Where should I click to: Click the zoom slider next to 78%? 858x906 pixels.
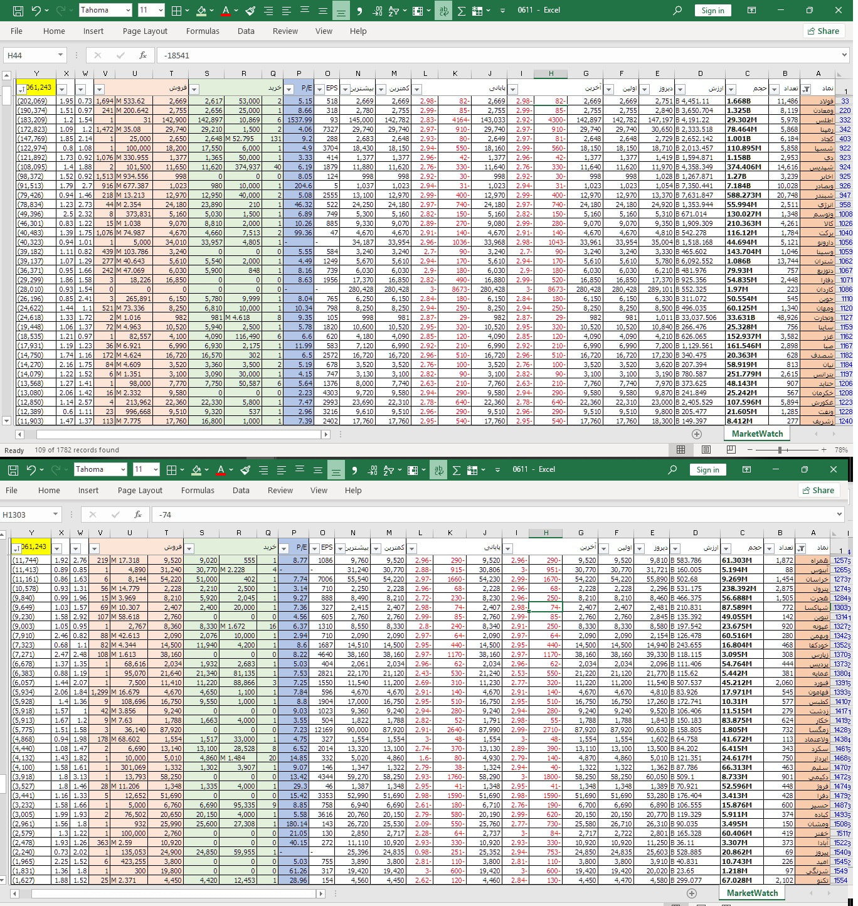click(780, 450)
